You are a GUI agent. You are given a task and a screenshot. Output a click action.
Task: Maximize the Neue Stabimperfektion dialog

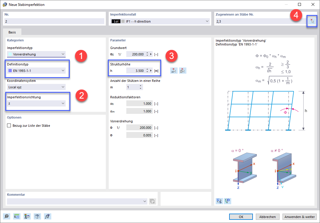299,4
